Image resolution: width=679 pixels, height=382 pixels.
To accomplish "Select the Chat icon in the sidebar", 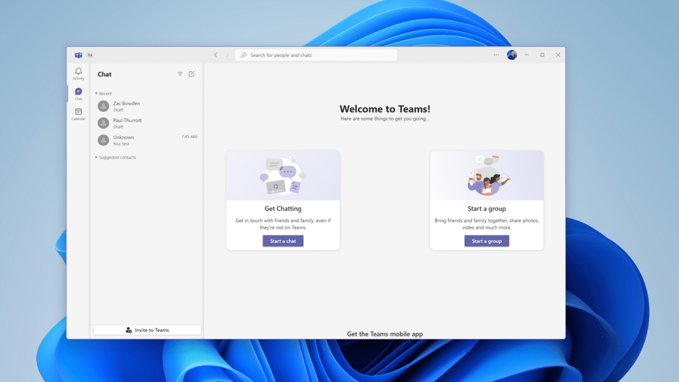I will 78,91.
